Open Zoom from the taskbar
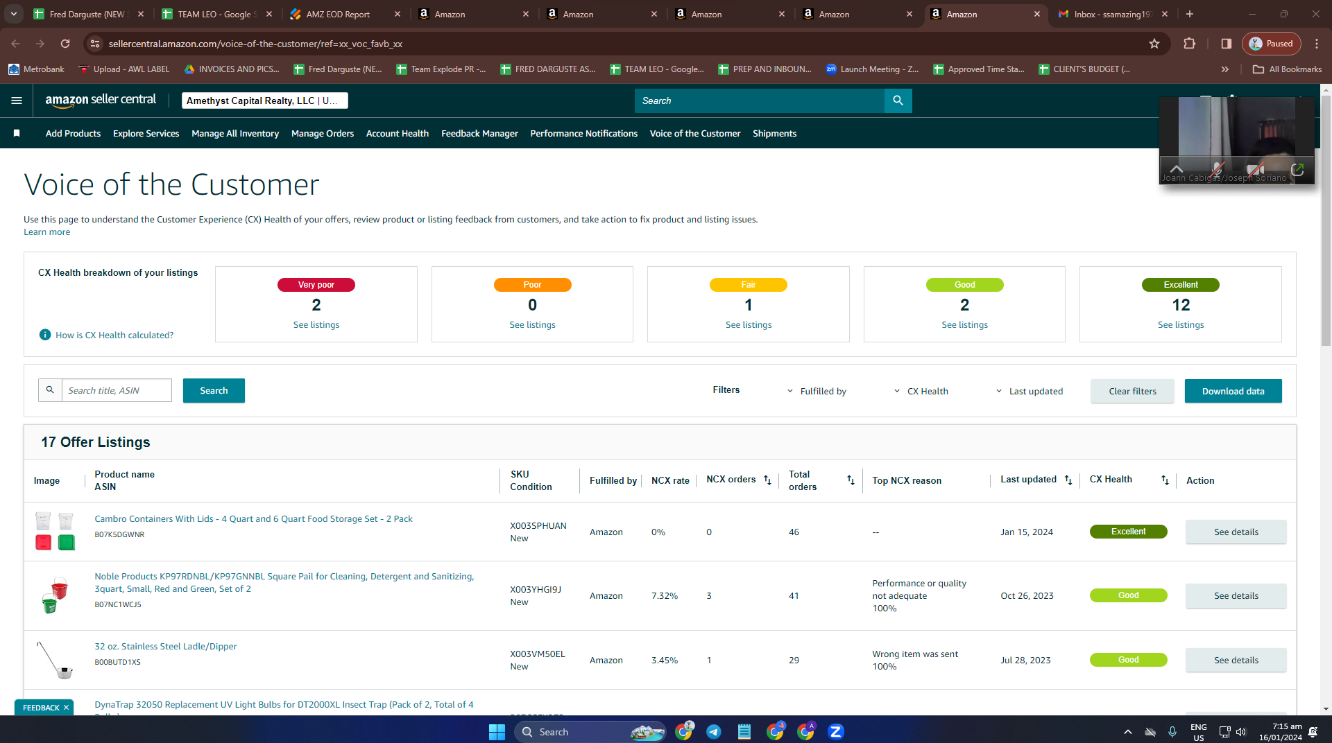This screenshot has width=1332, height=743. click(836, 732)
